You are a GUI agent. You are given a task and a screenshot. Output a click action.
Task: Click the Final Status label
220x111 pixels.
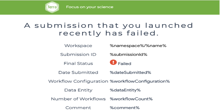[78, 64]
